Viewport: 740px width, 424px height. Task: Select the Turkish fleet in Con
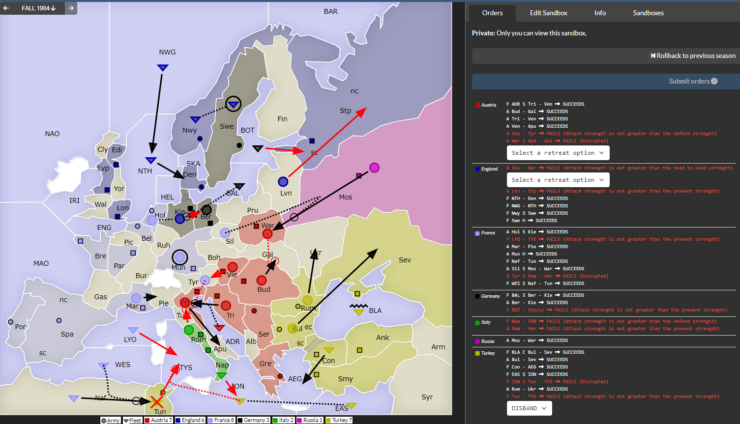[329, 350]
